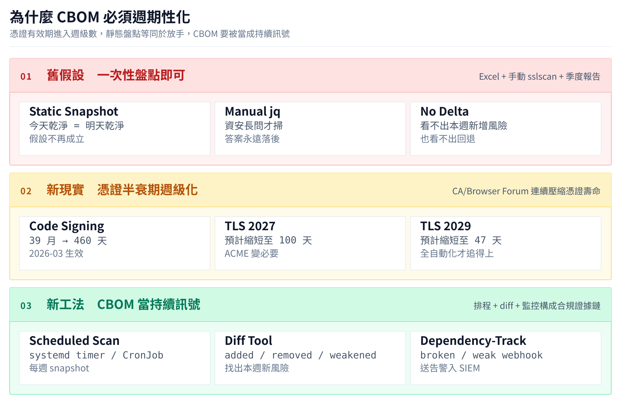The height and width of the screenshot is (408, 621).
Task: Click the text 今天乾淨 = 明天乾淨
Action: (x=77, y=126)
